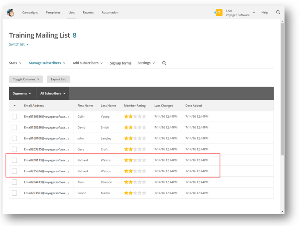Click star rating for Simon Martin

135,193
